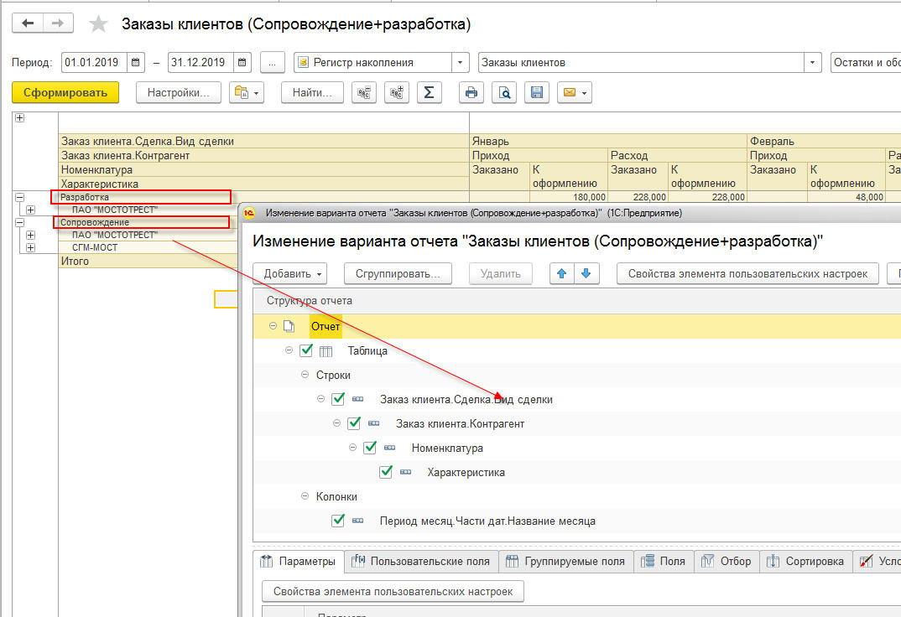The width and height of the screenshot is (901, 617).
Task: Click the print preview icon
Action: pos(504,92)
